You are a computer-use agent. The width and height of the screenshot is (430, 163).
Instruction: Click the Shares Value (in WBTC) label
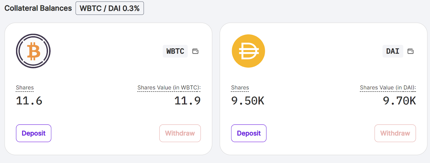pos(169,88)
